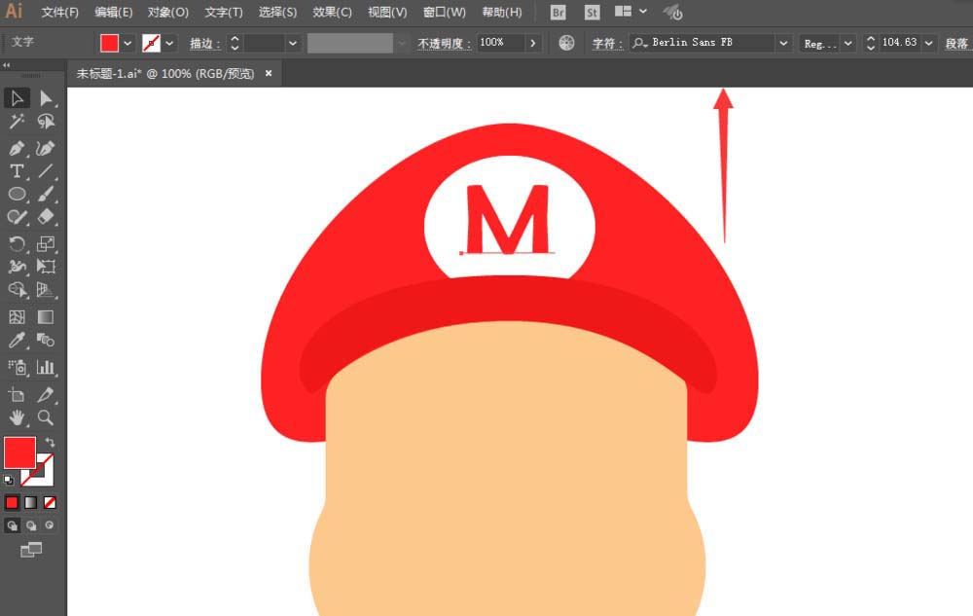Select the Paintbrush tool
Image resolution: width=973 pixels, height=616 pixels.
pos(46,195)
